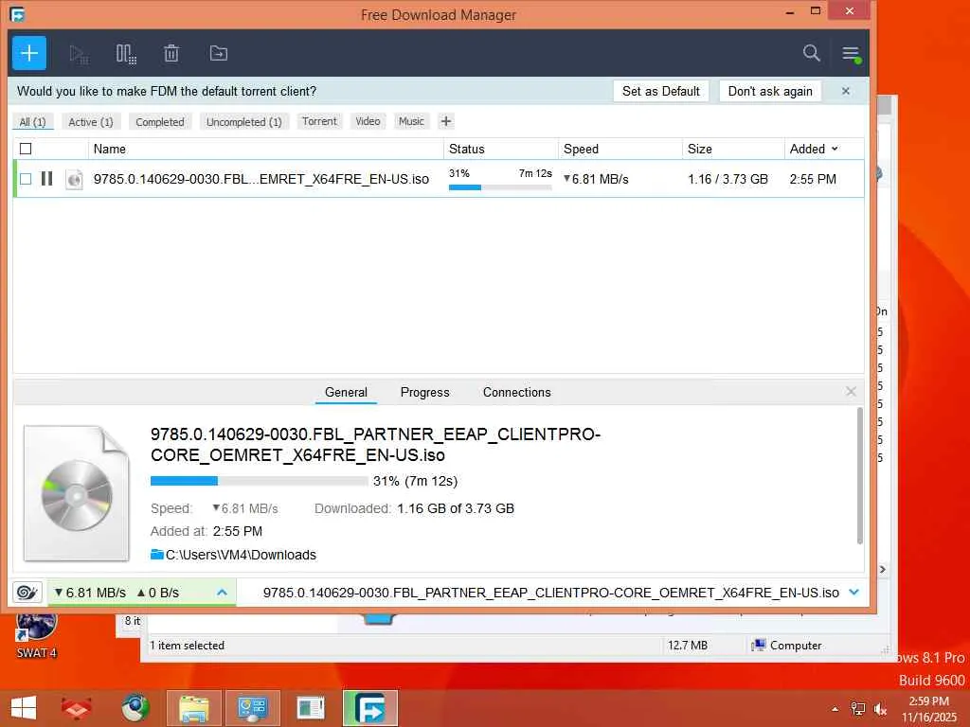Click Computer in background Explorer status bar
Image resolution: width=970 pixels, height=727 pixels.
[787, 646]
